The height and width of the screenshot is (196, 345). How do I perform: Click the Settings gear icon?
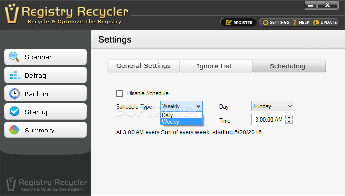265,22
